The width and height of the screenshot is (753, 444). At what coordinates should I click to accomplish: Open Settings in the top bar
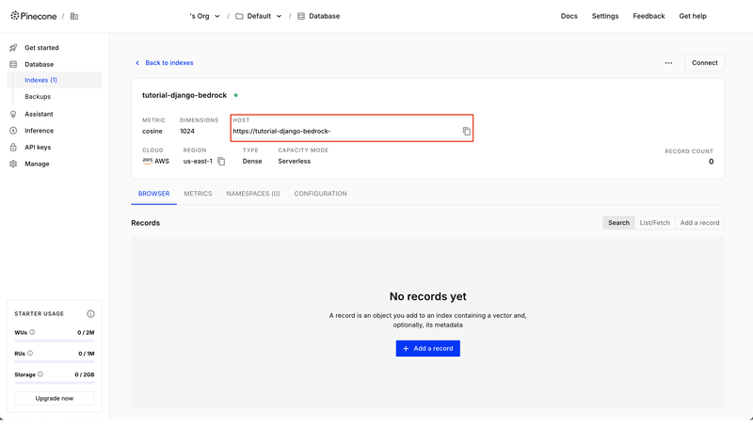[x=605, y=16]
